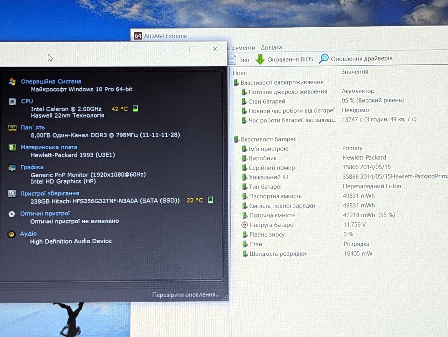The image size is (448, 337).
Task: Click the CPU chip icon
Action: click(x=12, y=101)
